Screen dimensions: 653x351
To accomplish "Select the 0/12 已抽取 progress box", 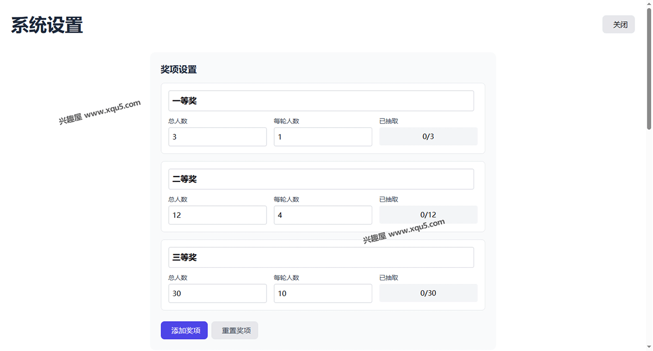I will click(428, 215).
